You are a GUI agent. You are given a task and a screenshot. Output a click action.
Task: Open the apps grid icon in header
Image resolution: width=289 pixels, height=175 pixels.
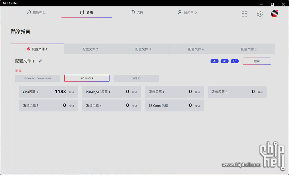pos(244,14)
